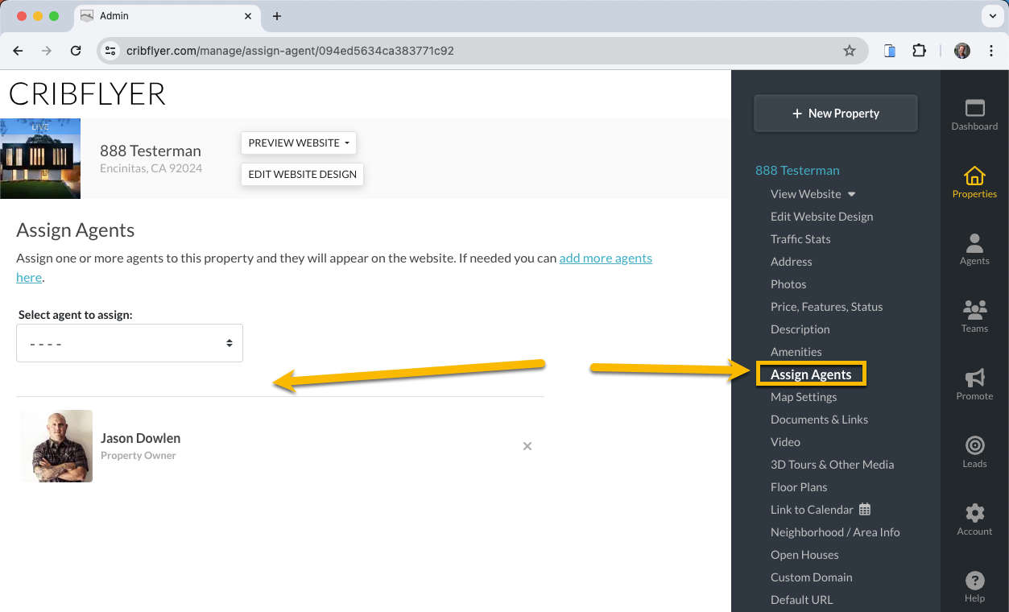Follow the add more agents here link
Screen dimensions: 1009x612
point(606,258)
